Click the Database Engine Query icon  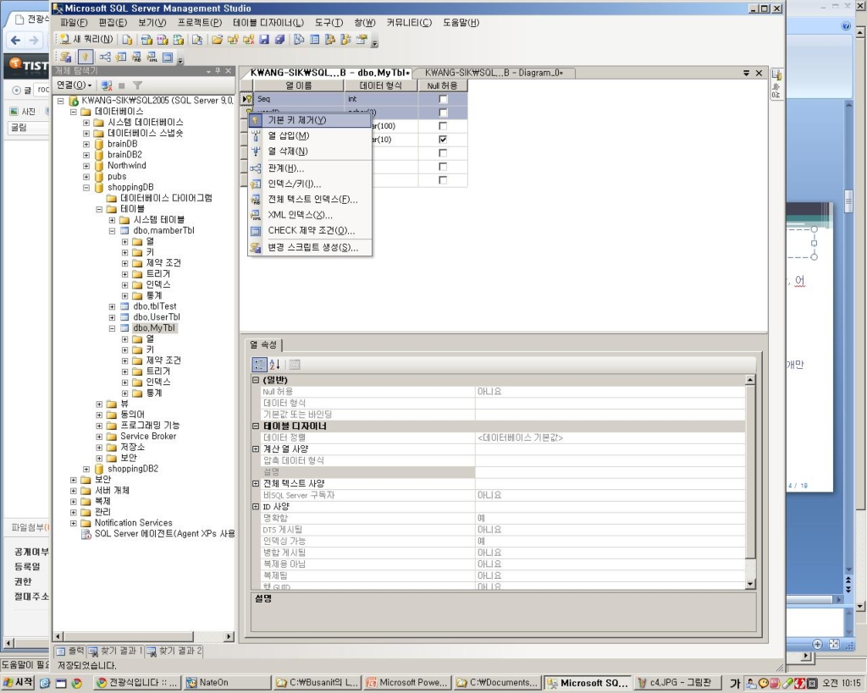(x=127, y=39)
